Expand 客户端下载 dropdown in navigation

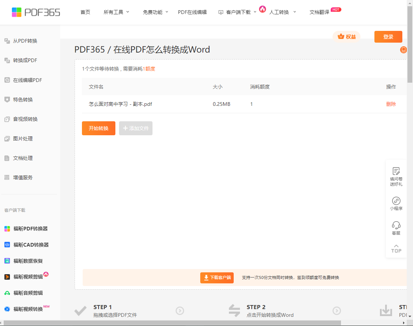238,12
